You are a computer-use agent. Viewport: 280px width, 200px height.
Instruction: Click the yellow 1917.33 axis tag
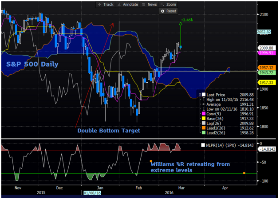(266, 83)
